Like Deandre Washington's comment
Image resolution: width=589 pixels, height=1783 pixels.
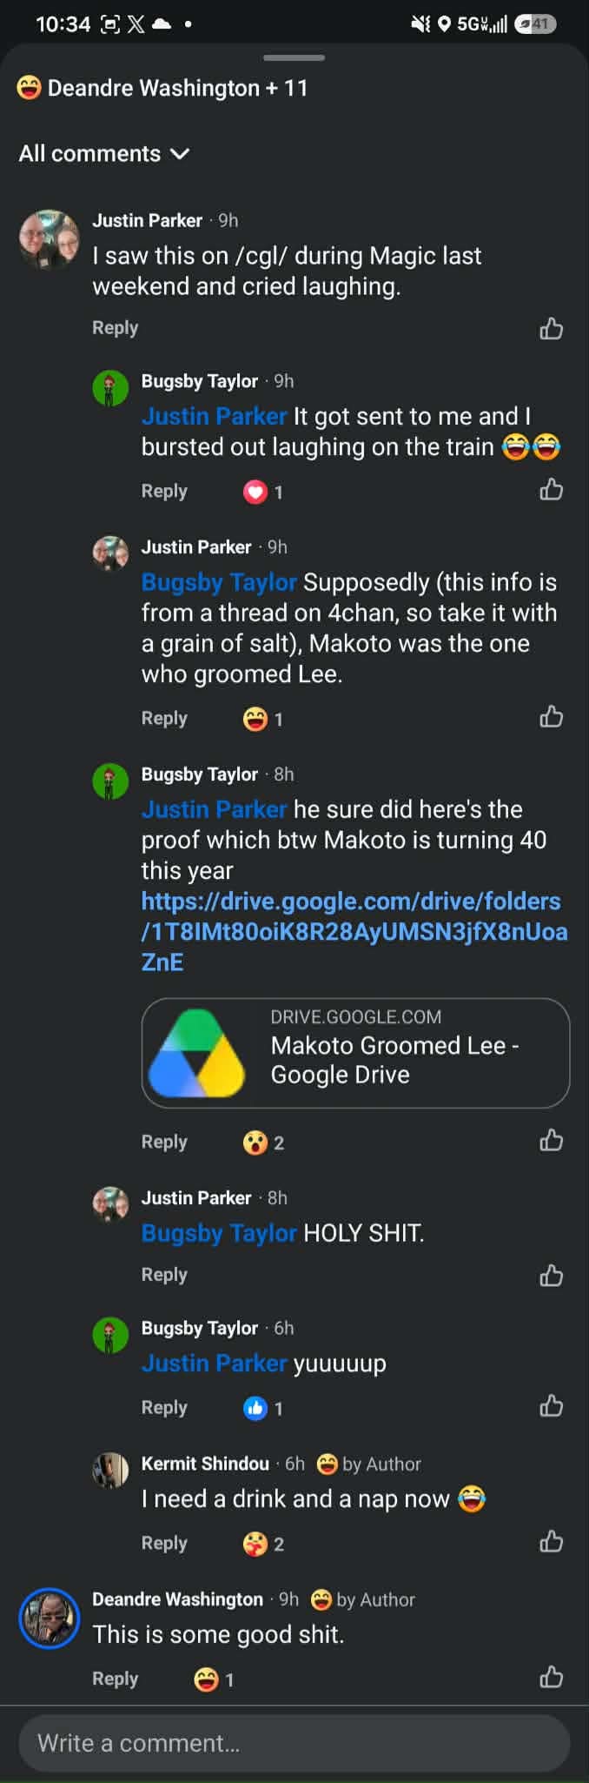coord(551,1677)
